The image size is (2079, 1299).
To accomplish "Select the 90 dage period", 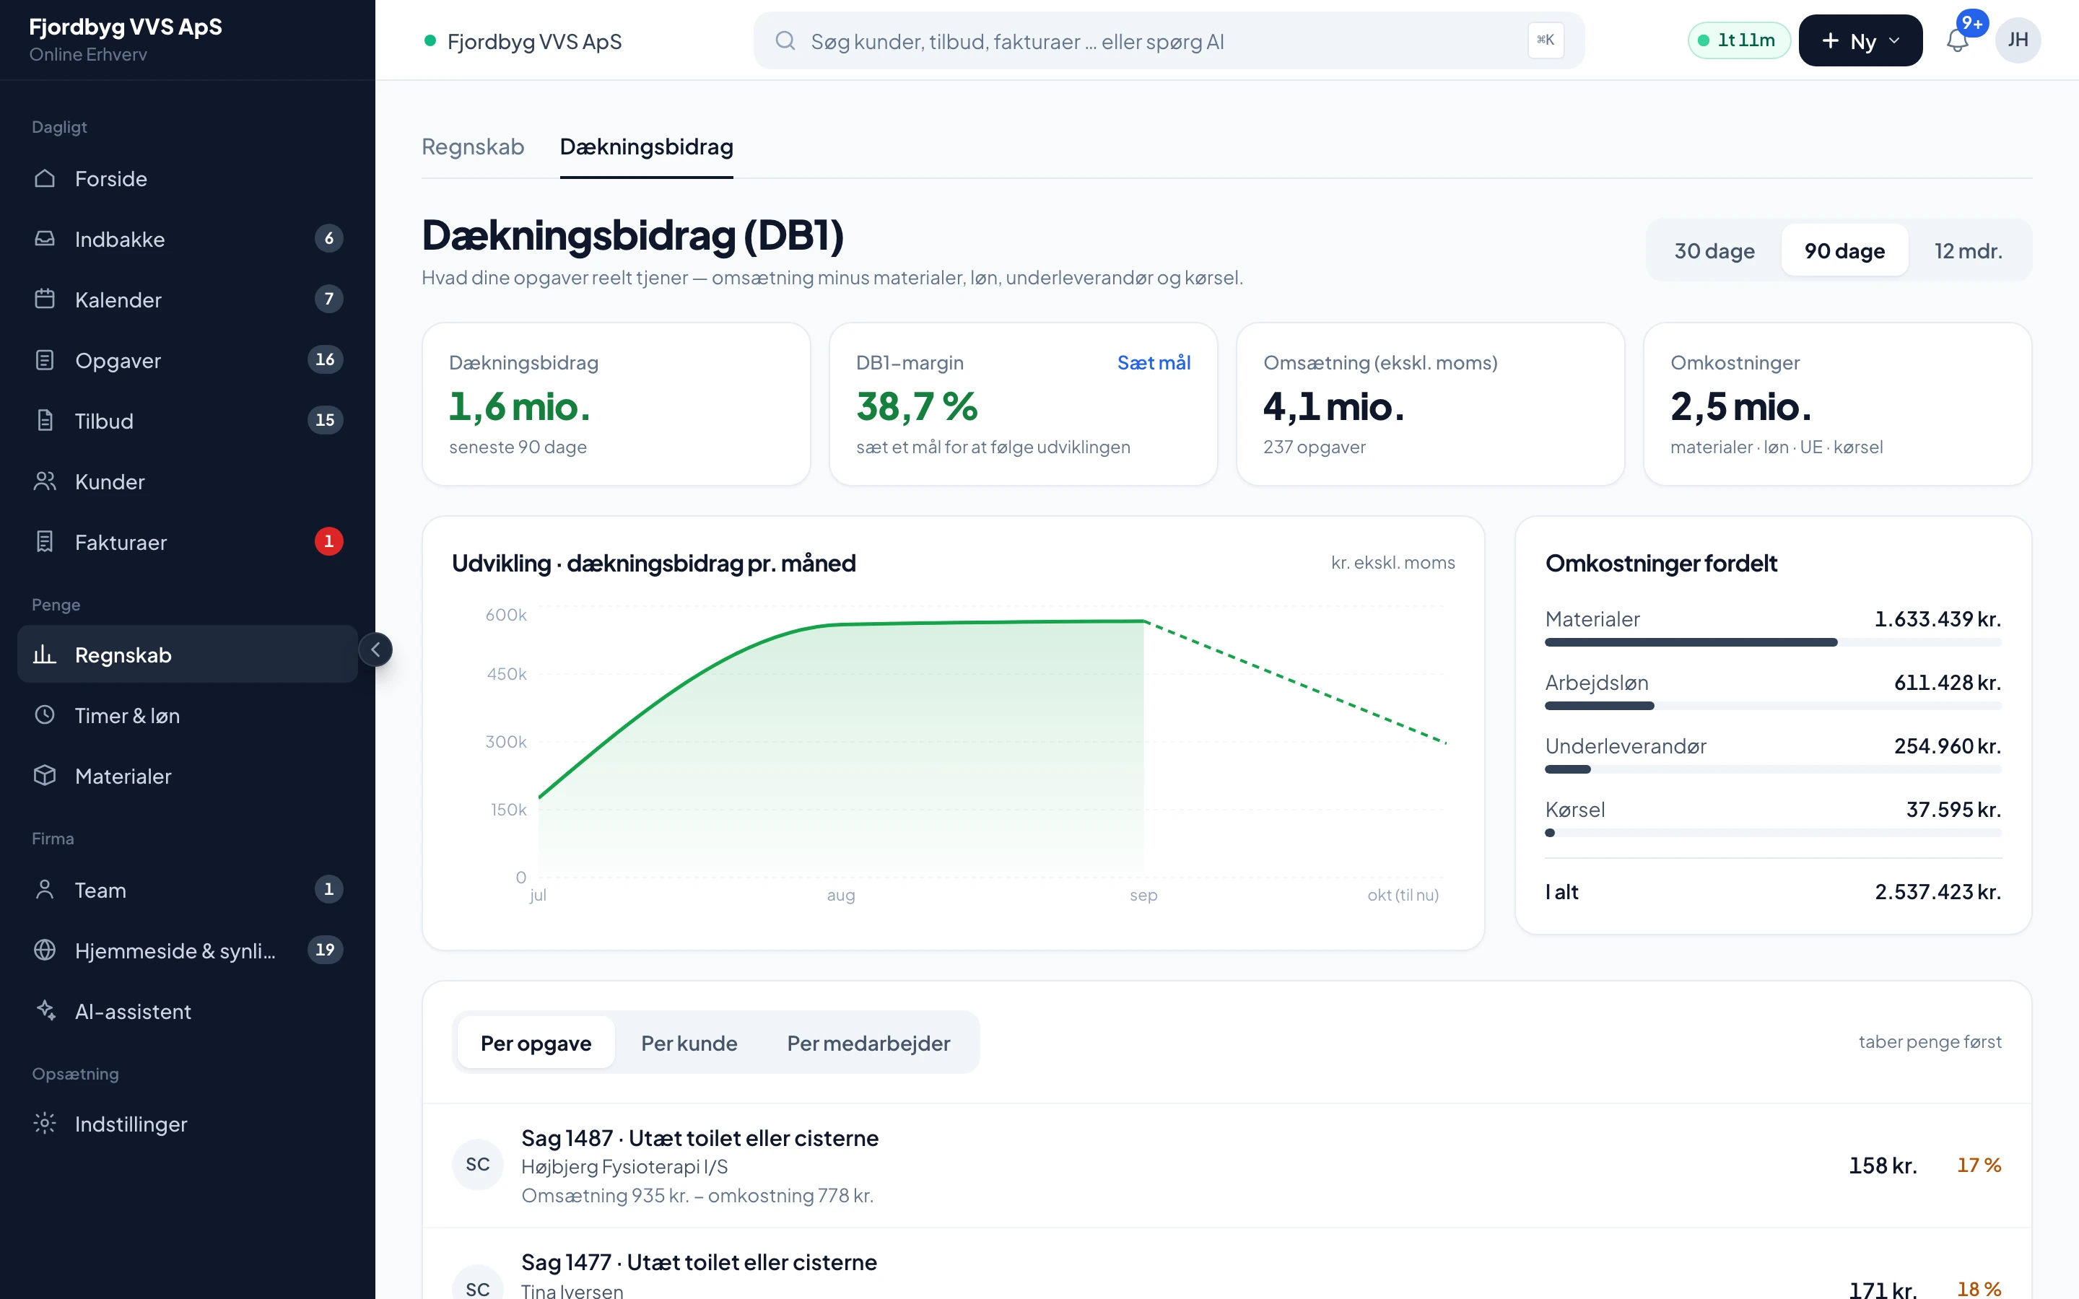I will [x=1844, y=250].
